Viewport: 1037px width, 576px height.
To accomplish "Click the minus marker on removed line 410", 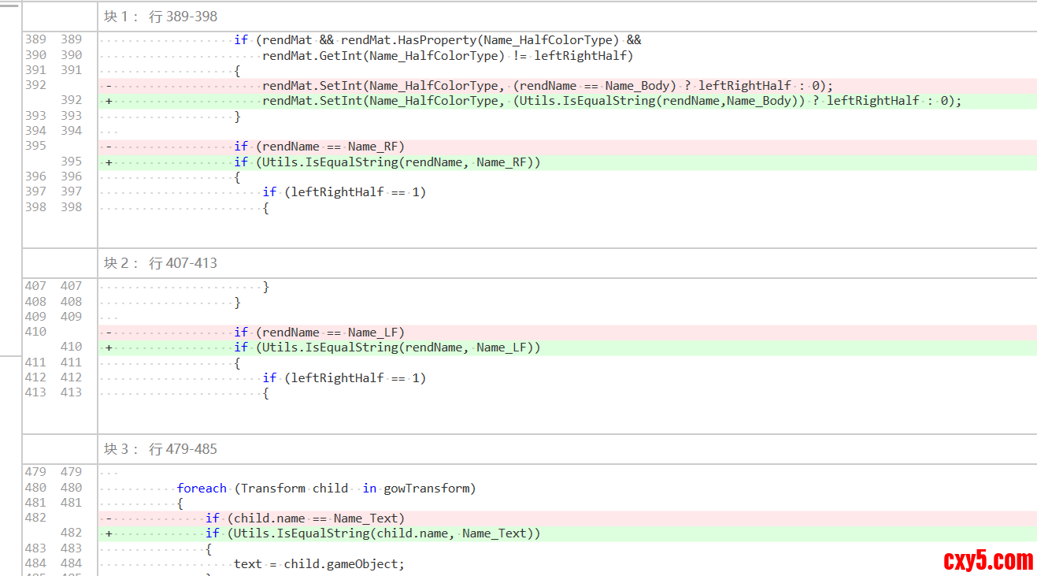I will (x=109, y=333).
